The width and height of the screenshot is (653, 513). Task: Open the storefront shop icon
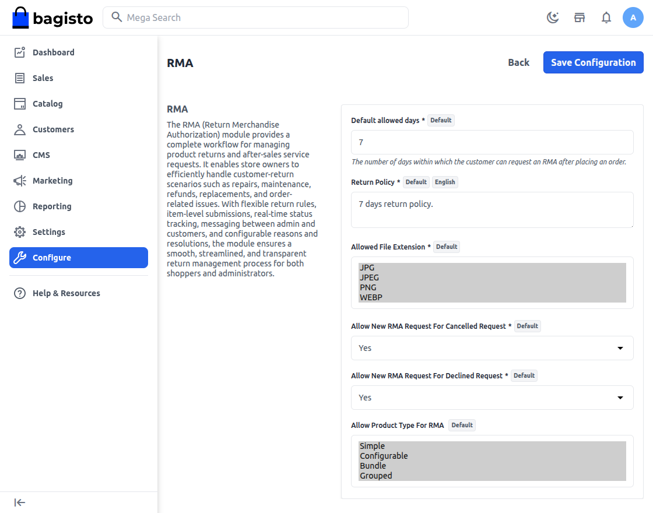click(580, 17)
